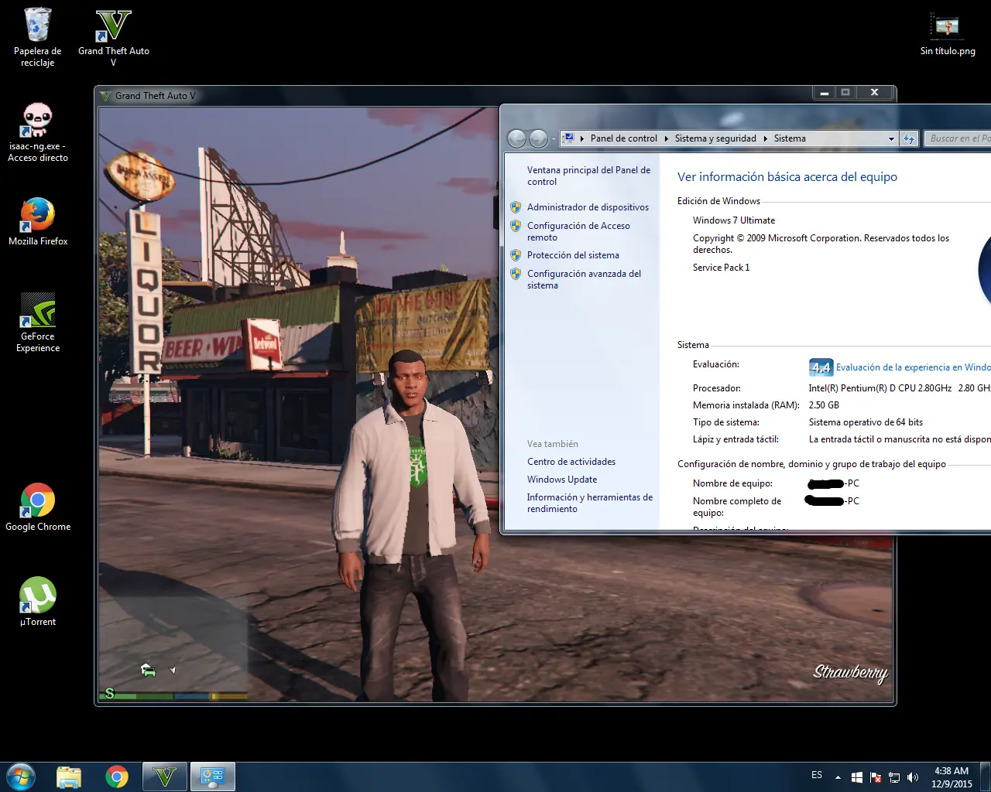Open Información y herramientas de rendimiento link
Viewport: 991px width, 792px height.
(589, 503)
